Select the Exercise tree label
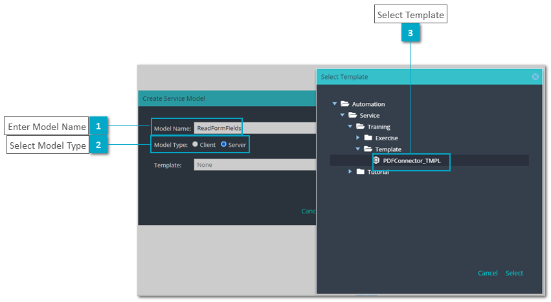Image resolution: width=551 pixels, height=302 pixels. pos(387,138)
